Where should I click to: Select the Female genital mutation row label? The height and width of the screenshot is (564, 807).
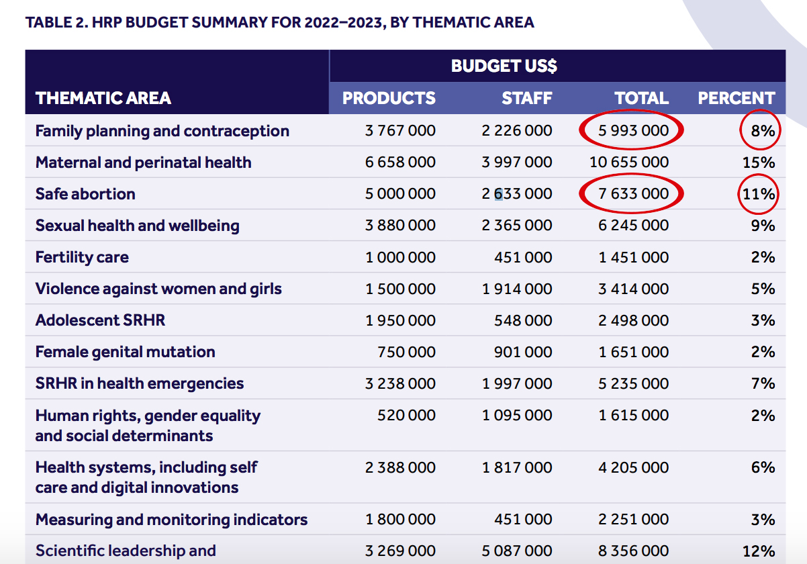(x=126, y=352)
